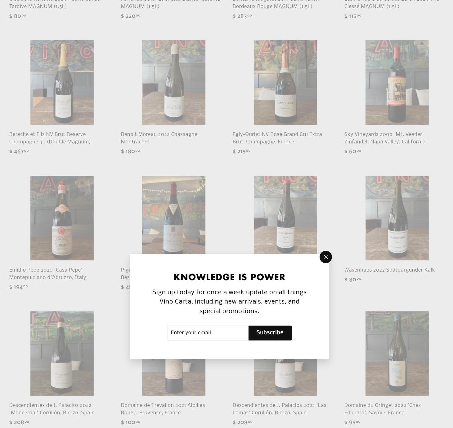Open Benoit Moreau 2022 Chassagne Montrachet link
The width and height of the screenshot is (453, 428).
[159, 138]
